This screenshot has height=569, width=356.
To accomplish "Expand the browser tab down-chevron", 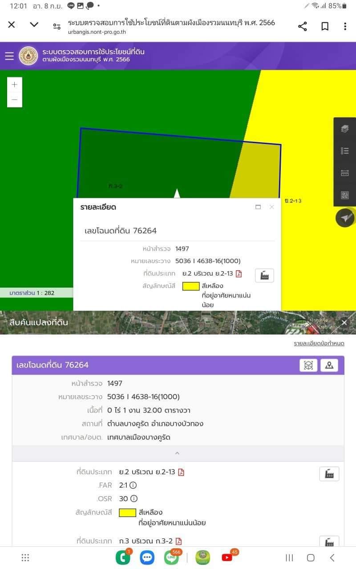I will [34, 24].
